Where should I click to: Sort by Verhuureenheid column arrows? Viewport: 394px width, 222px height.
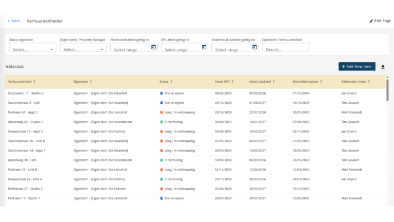(34, 82)
